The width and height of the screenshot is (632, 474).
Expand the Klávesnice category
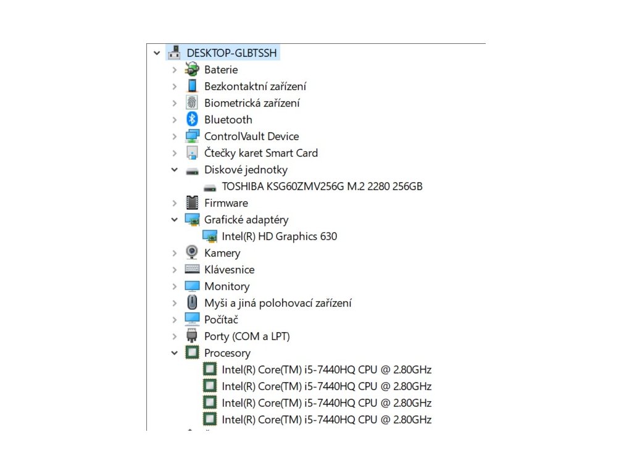[174, 270]
